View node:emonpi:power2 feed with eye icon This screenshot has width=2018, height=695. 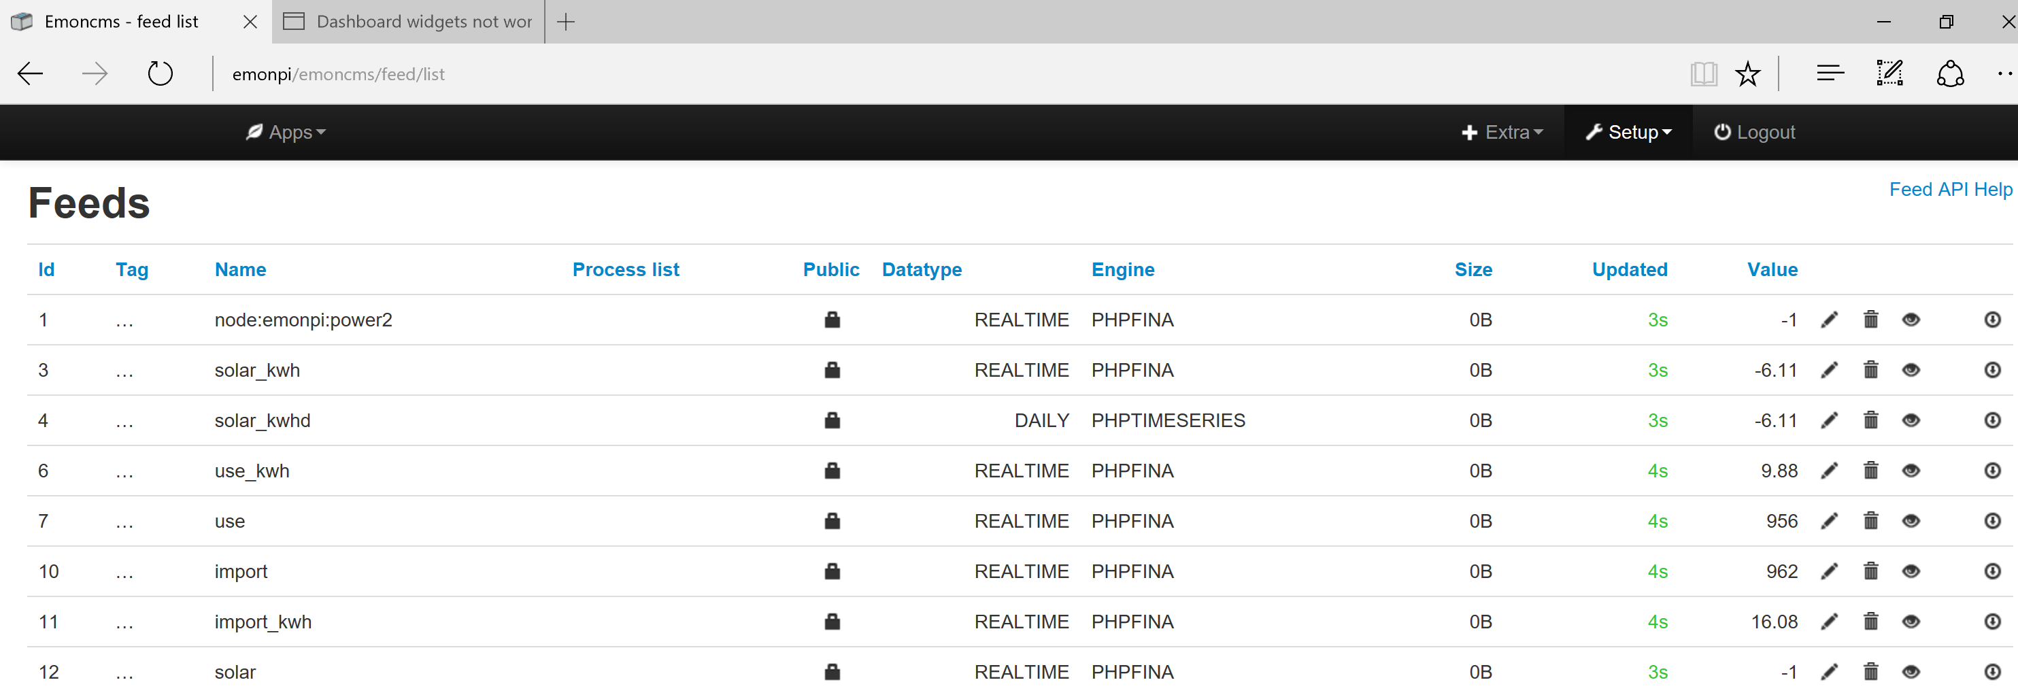(1911, 320)
